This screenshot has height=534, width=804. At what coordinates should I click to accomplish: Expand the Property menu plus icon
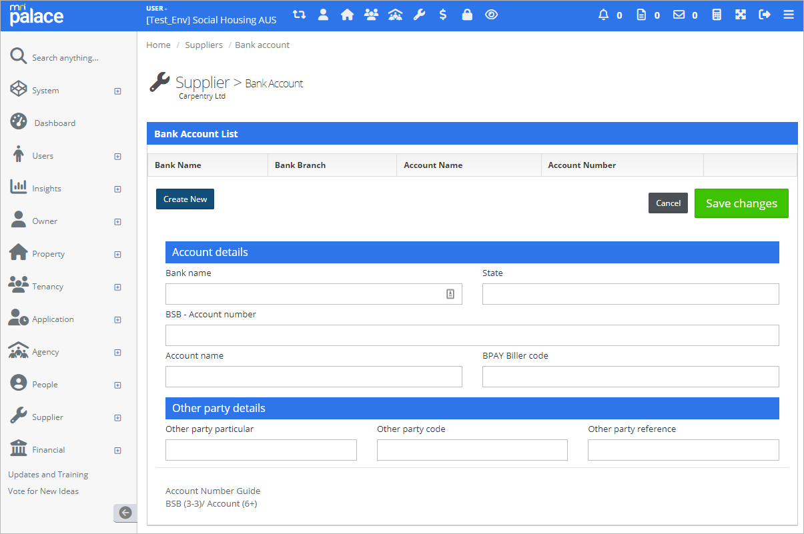[117, 255]
